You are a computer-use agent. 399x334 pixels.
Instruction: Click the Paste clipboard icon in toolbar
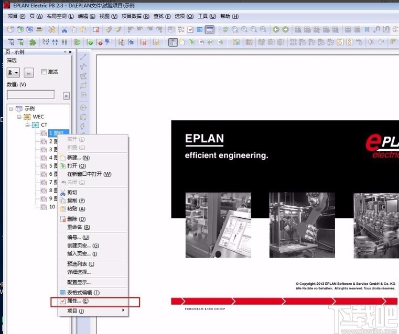(83, 30)
